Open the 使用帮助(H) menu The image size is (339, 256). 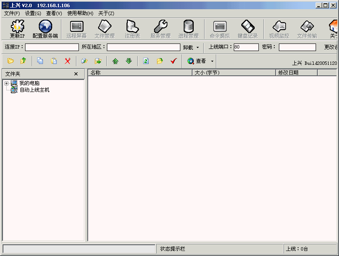80,13
